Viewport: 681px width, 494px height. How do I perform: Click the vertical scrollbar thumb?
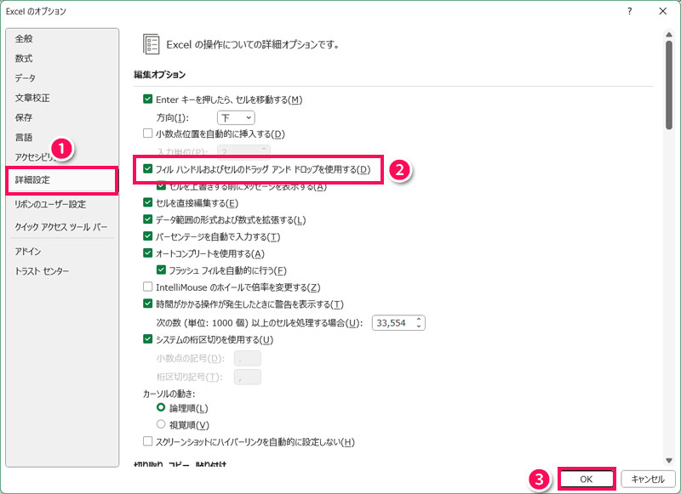pos(669,84)
